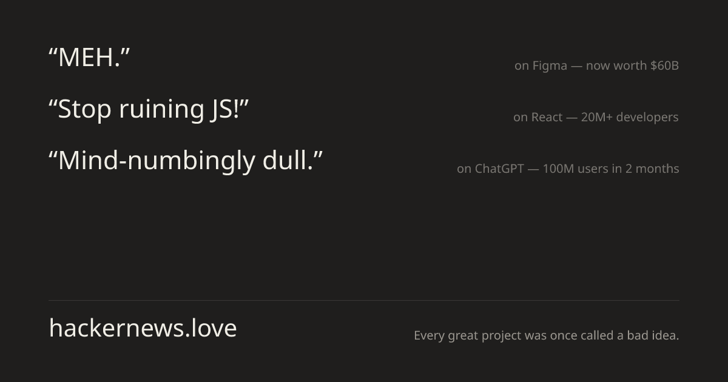
Task: Click the word "Figma" in the caption
Action: coord(550,65)
